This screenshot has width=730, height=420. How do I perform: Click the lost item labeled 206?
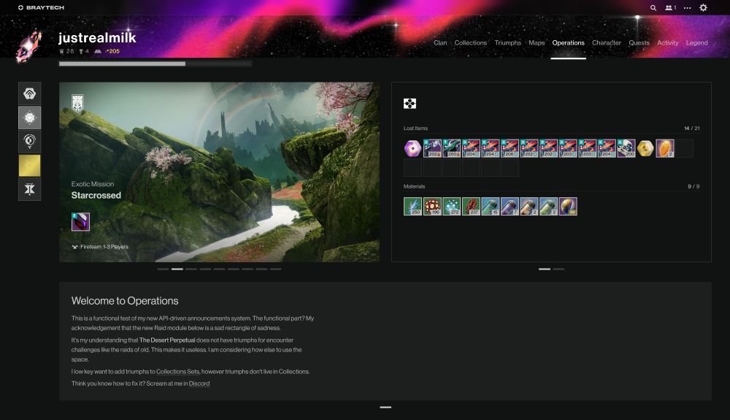point(510,148)
